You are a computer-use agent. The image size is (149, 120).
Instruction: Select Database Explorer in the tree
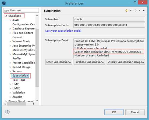click(24, 29)
